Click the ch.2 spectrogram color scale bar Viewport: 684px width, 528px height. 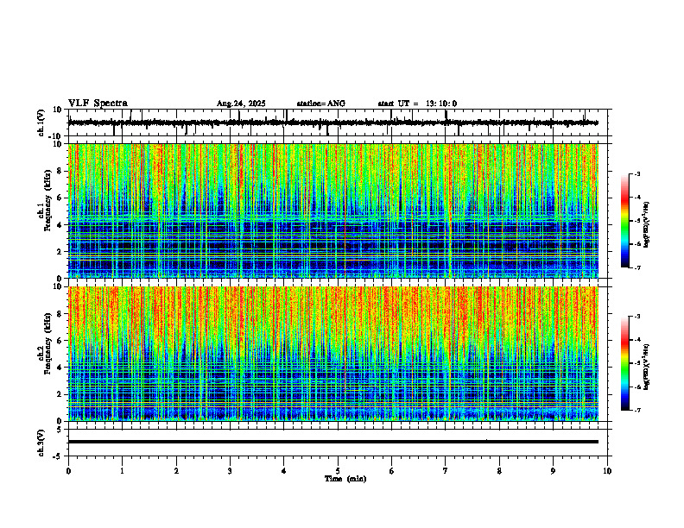click(624, 363)
